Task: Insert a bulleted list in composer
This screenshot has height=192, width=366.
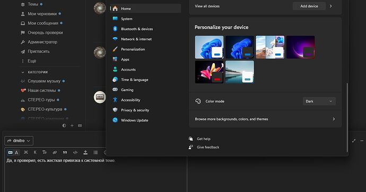Action: coord(95,152)
